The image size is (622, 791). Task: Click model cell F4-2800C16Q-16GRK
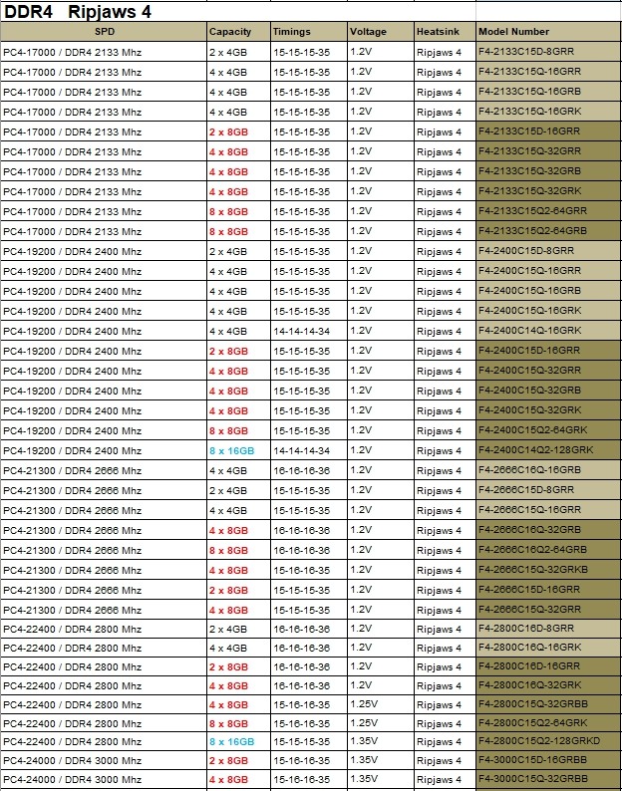pos(548,648)
